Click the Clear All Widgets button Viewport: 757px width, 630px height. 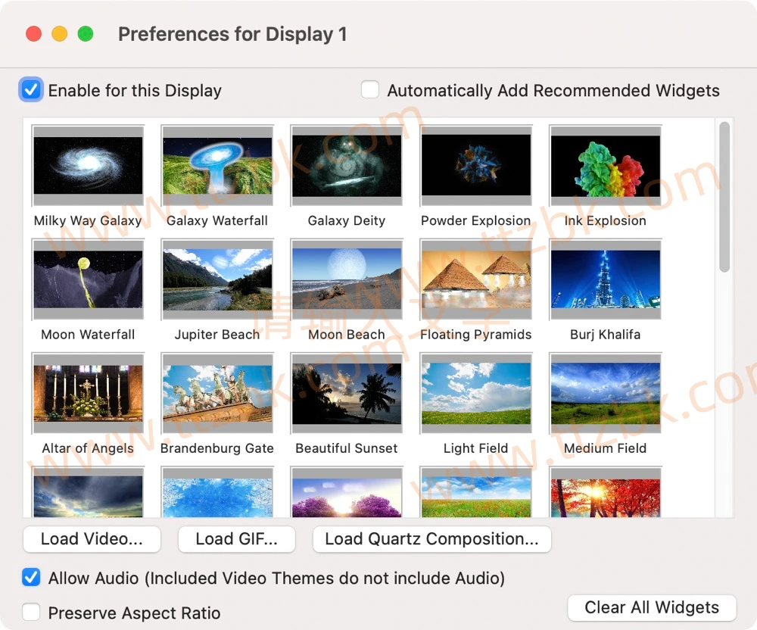pos(651,607)
